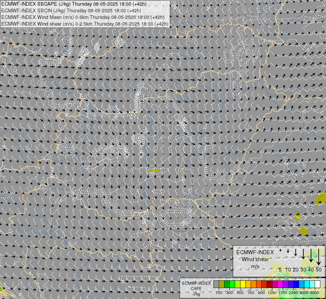The width and height of the screenshot is (326, 299).
Task: Click the CAPE legend value 3000
Action: tap(304, 293)
